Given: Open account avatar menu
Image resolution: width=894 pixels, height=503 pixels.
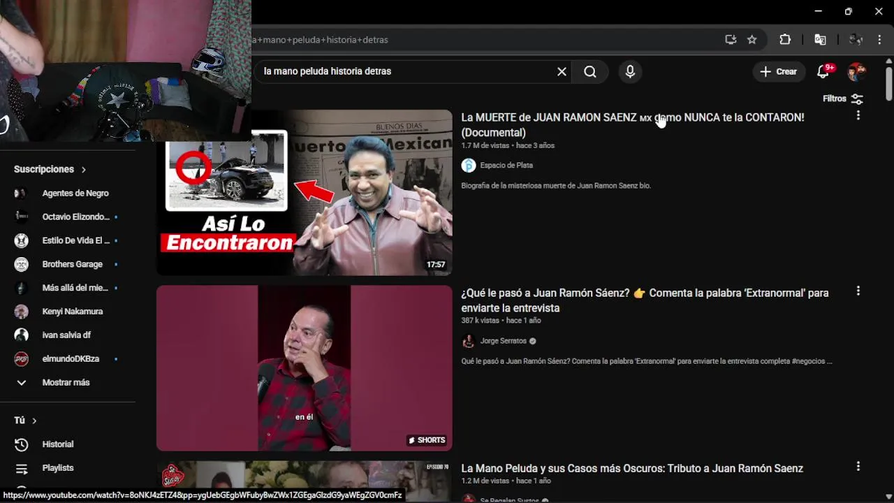Looking at the screenshot, I should click(x=856, y=71).
